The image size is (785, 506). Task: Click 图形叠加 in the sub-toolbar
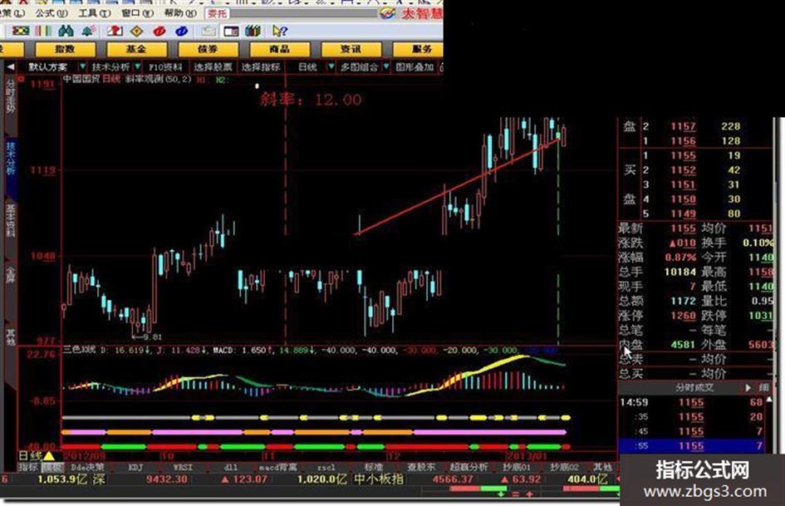point(415,66)
